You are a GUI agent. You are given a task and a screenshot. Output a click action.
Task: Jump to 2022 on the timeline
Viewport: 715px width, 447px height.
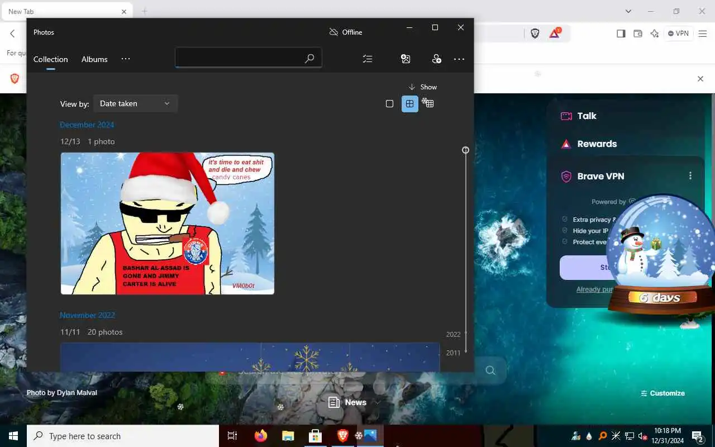point(453,334)
